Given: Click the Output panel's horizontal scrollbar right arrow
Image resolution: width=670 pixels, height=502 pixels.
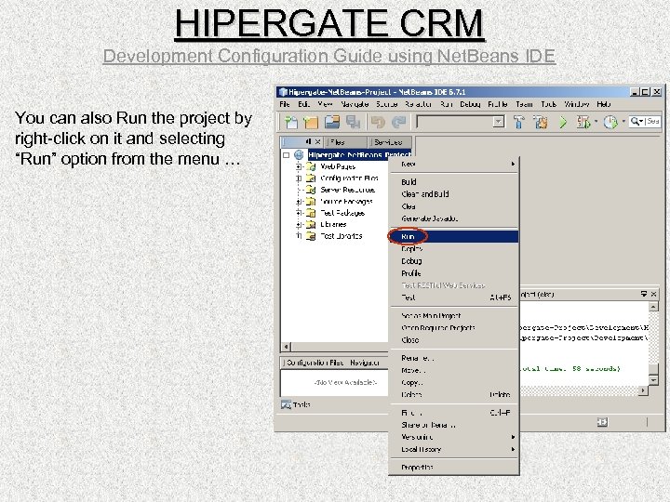Looking at the screenshot, I should coord(643,390).
